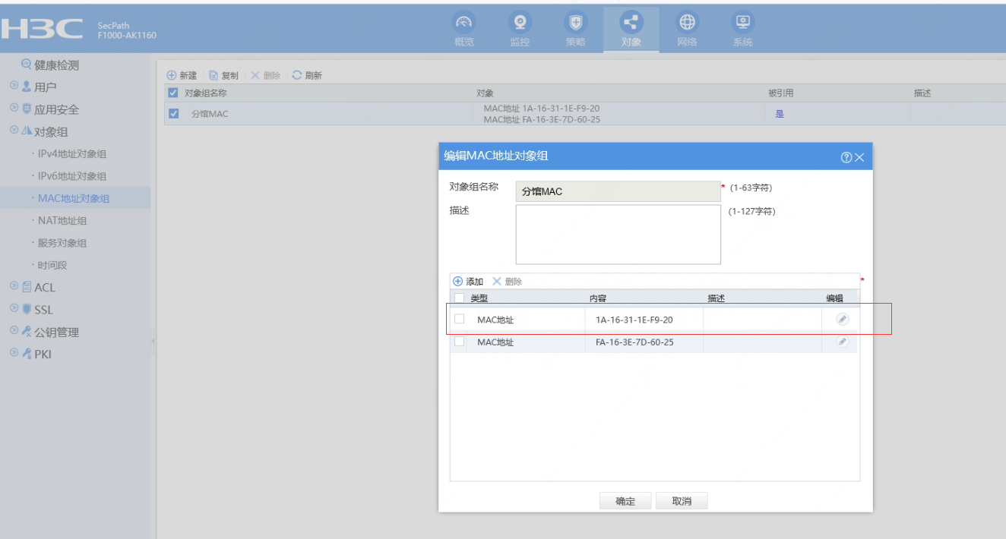This screenshot has width=1006, height=539.
Task: Open the 对象 objects icon
Action: 631,23
